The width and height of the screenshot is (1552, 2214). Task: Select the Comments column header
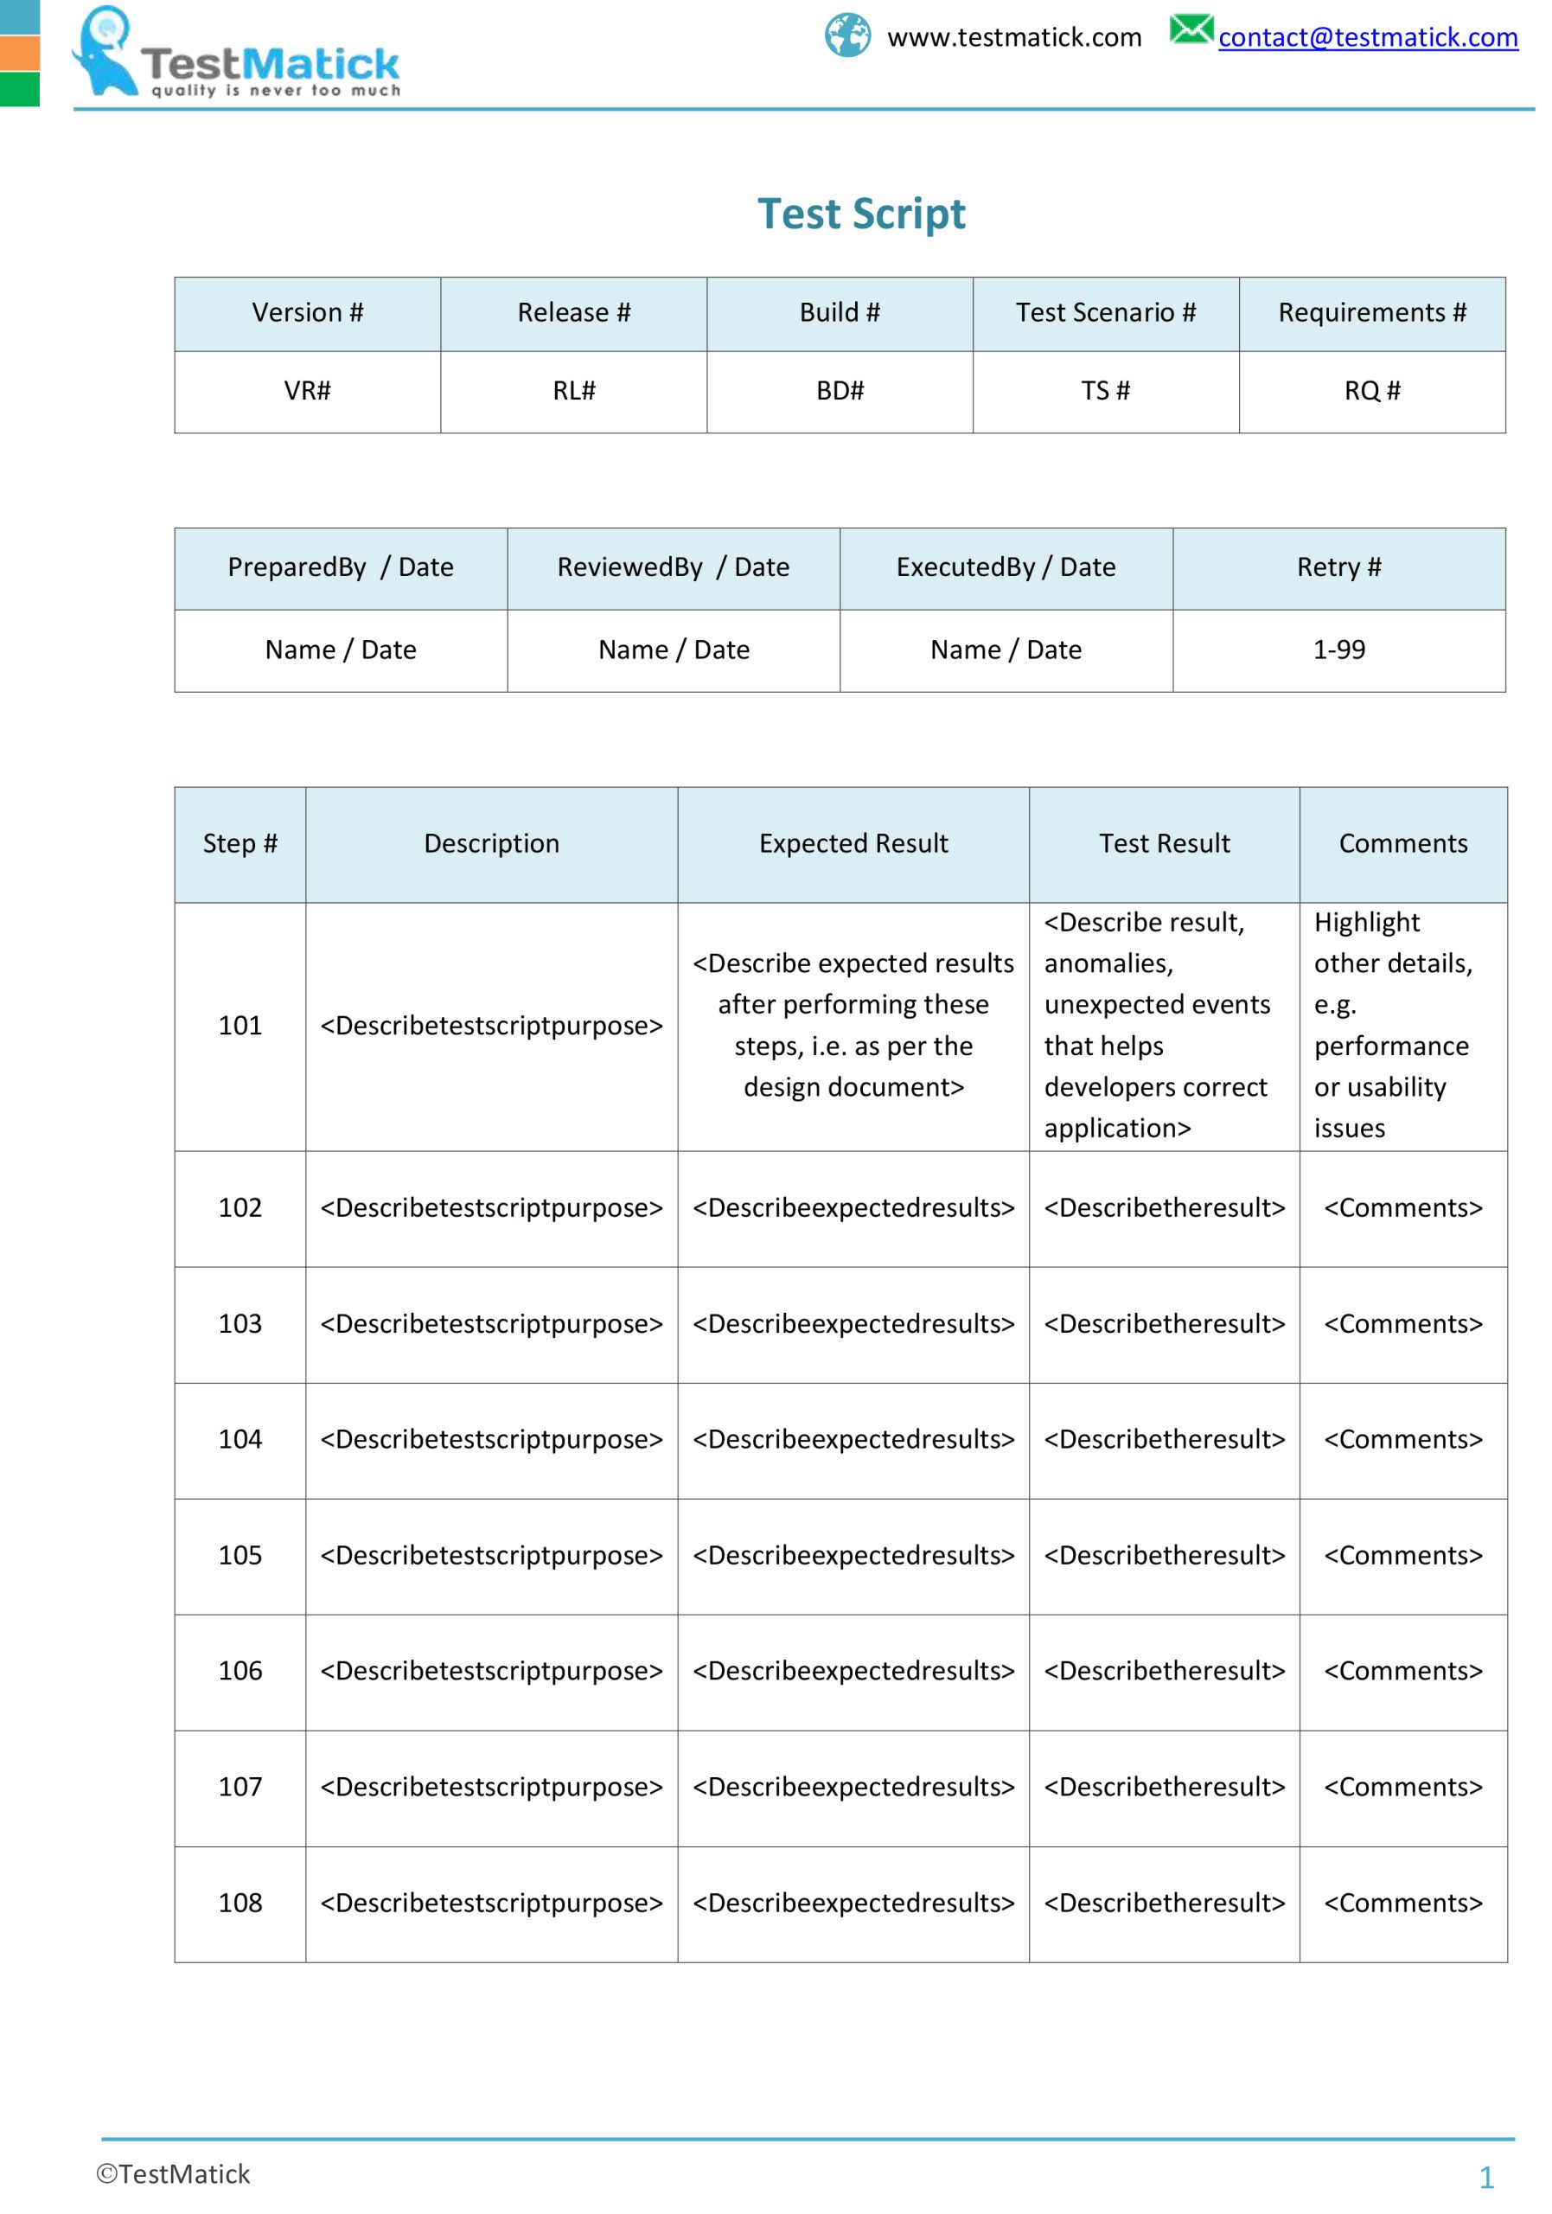coord(1403,845)
